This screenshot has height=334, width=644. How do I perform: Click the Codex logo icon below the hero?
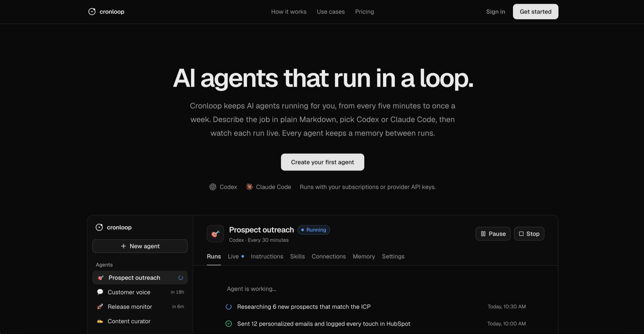coord(213,187)
